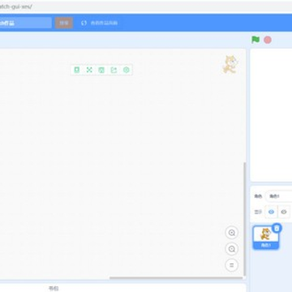Click the export share icon in workspace toolbar

click(x=114, y=70)
